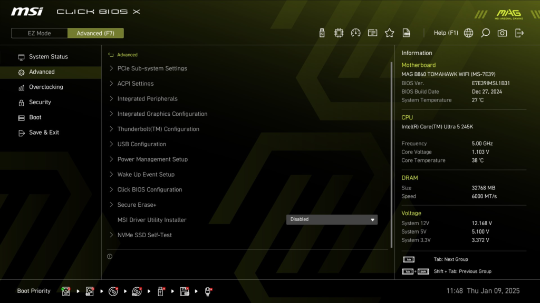540x303 pixels.
Task: Click the info circle below settings list
Action: tap(110, 256)
